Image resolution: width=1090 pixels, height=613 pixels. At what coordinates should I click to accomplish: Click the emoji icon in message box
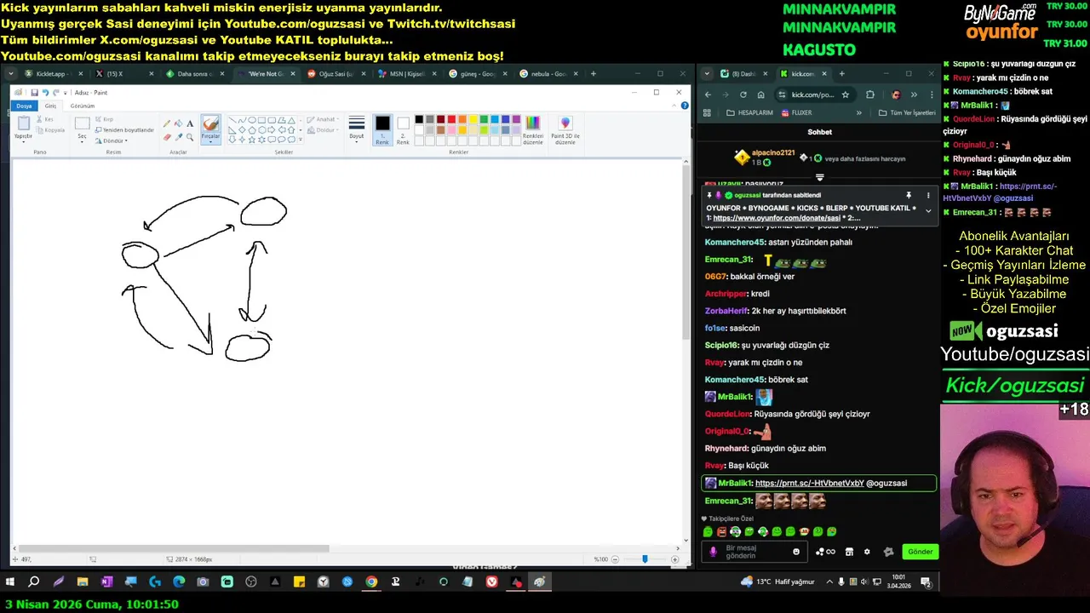point(796,552)
